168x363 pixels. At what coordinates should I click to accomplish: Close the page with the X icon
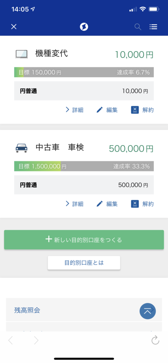tap(14, 27)
